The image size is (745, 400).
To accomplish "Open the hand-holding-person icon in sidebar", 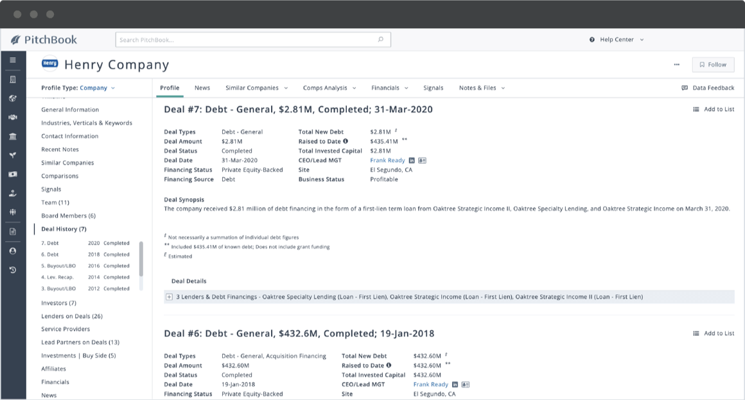I will pyautogui.click(x=13, y=193).
